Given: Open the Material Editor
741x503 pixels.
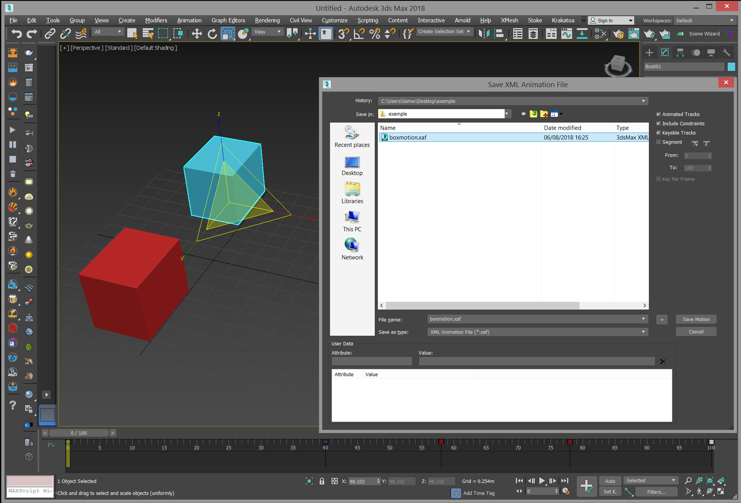Looking at the screenshot, I should (x=600, y=34).
